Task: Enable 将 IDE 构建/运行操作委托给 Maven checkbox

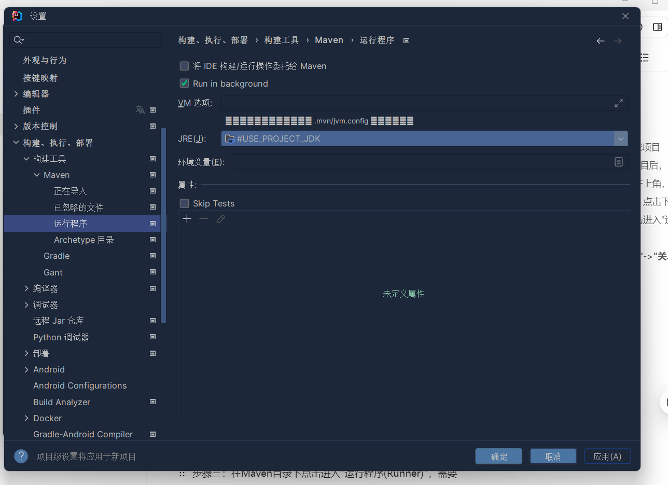Action: pos(184,66)
